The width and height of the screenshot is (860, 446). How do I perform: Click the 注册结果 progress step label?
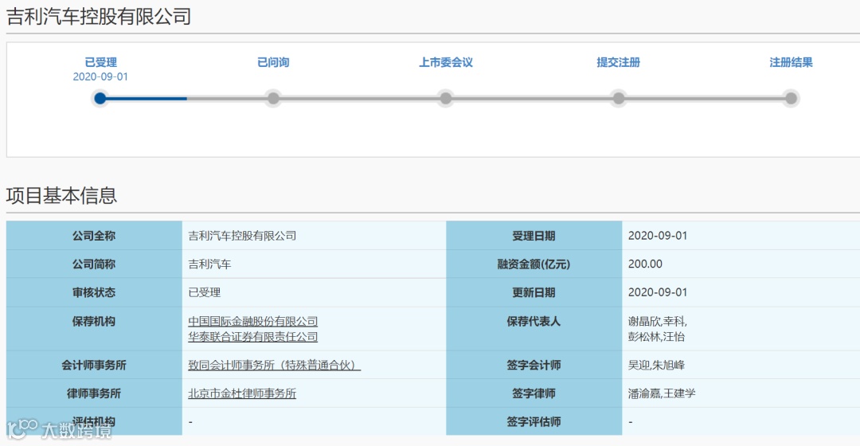tap(791, 63)
